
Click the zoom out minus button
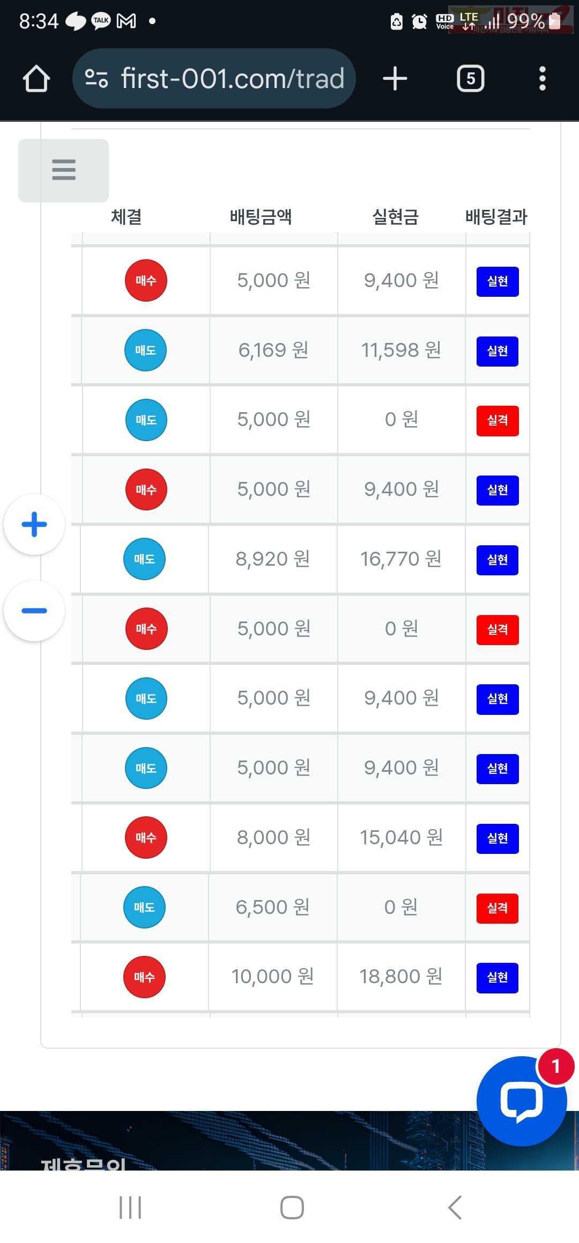[x=34, y=611]
